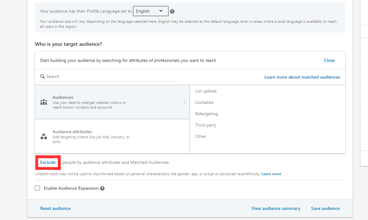Click the Audiences people-group icon
Image resolution: width=368 pixels, height=220 pixels.
click(x=44, y=102)
